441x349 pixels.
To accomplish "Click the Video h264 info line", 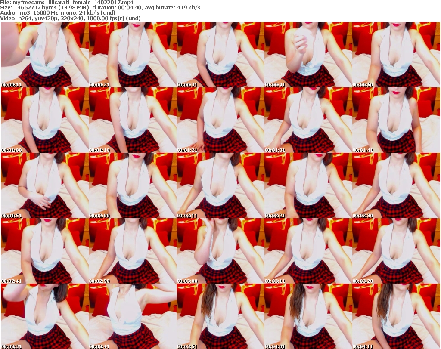I will click(70, 18).
